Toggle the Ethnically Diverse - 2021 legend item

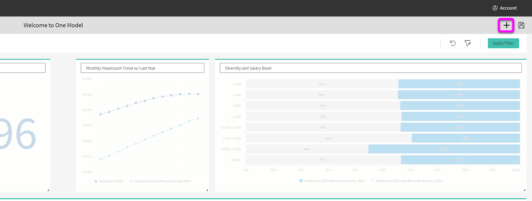[x=332, y=181]
